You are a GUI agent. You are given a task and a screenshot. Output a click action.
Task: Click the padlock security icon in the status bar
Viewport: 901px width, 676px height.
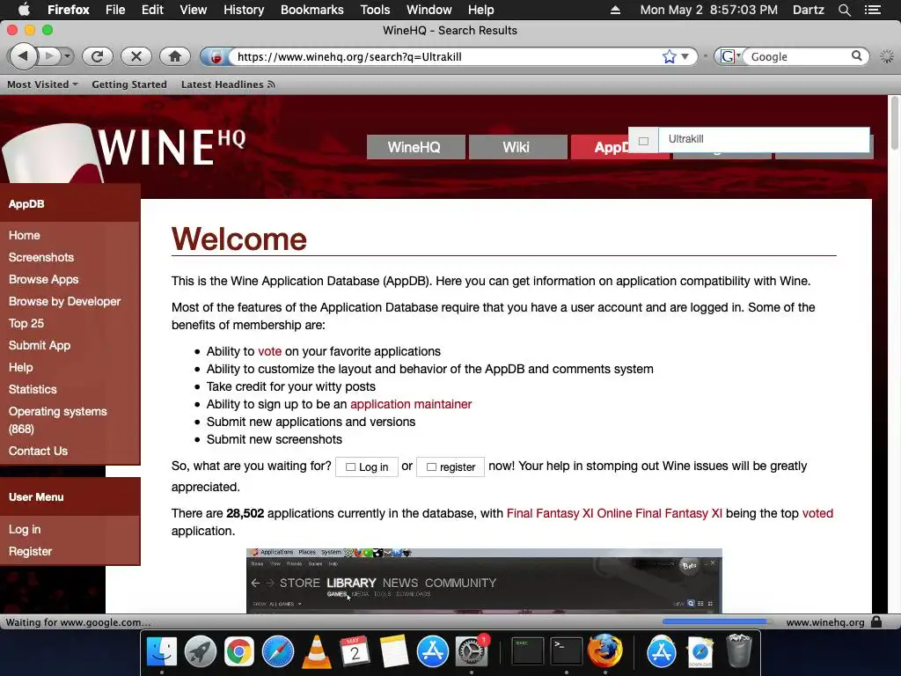coord(875,621)
